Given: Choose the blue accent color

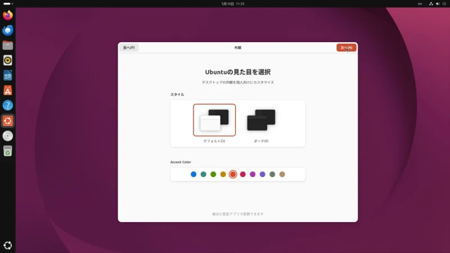Looking at the screenshot, I should click(x=193, y=174).
